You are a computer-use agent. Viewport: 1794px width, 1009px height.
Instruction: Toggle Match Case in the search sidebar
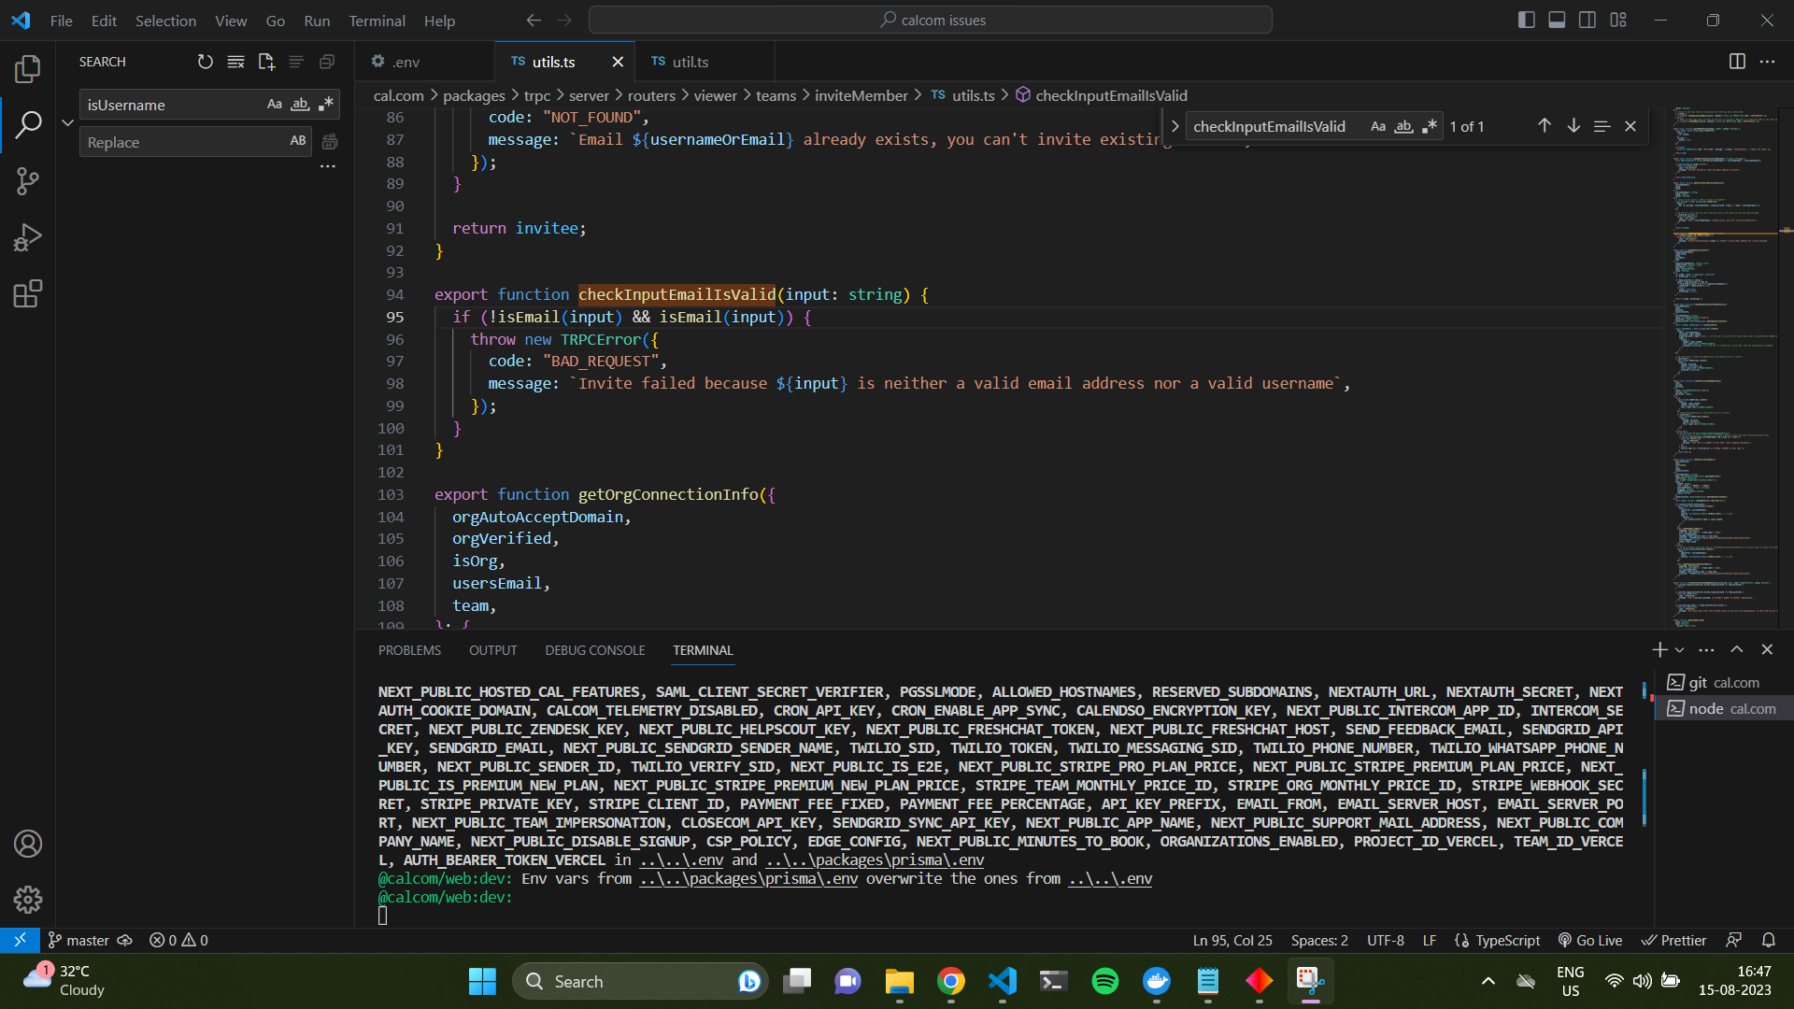[275, 104]
